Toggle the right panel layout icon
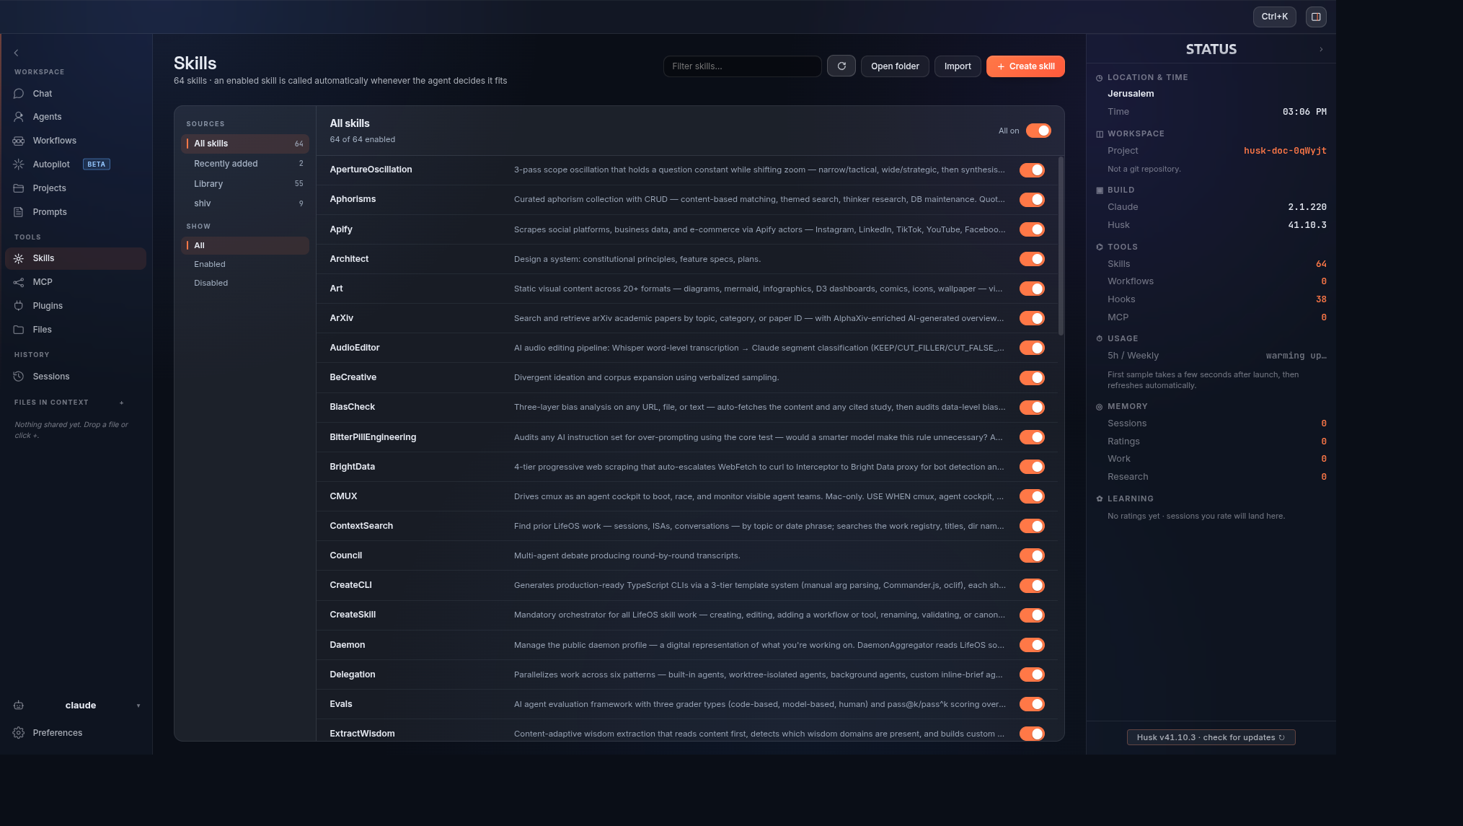The height and width of the screenshot is (826, 1463). tap(1316, 17)
